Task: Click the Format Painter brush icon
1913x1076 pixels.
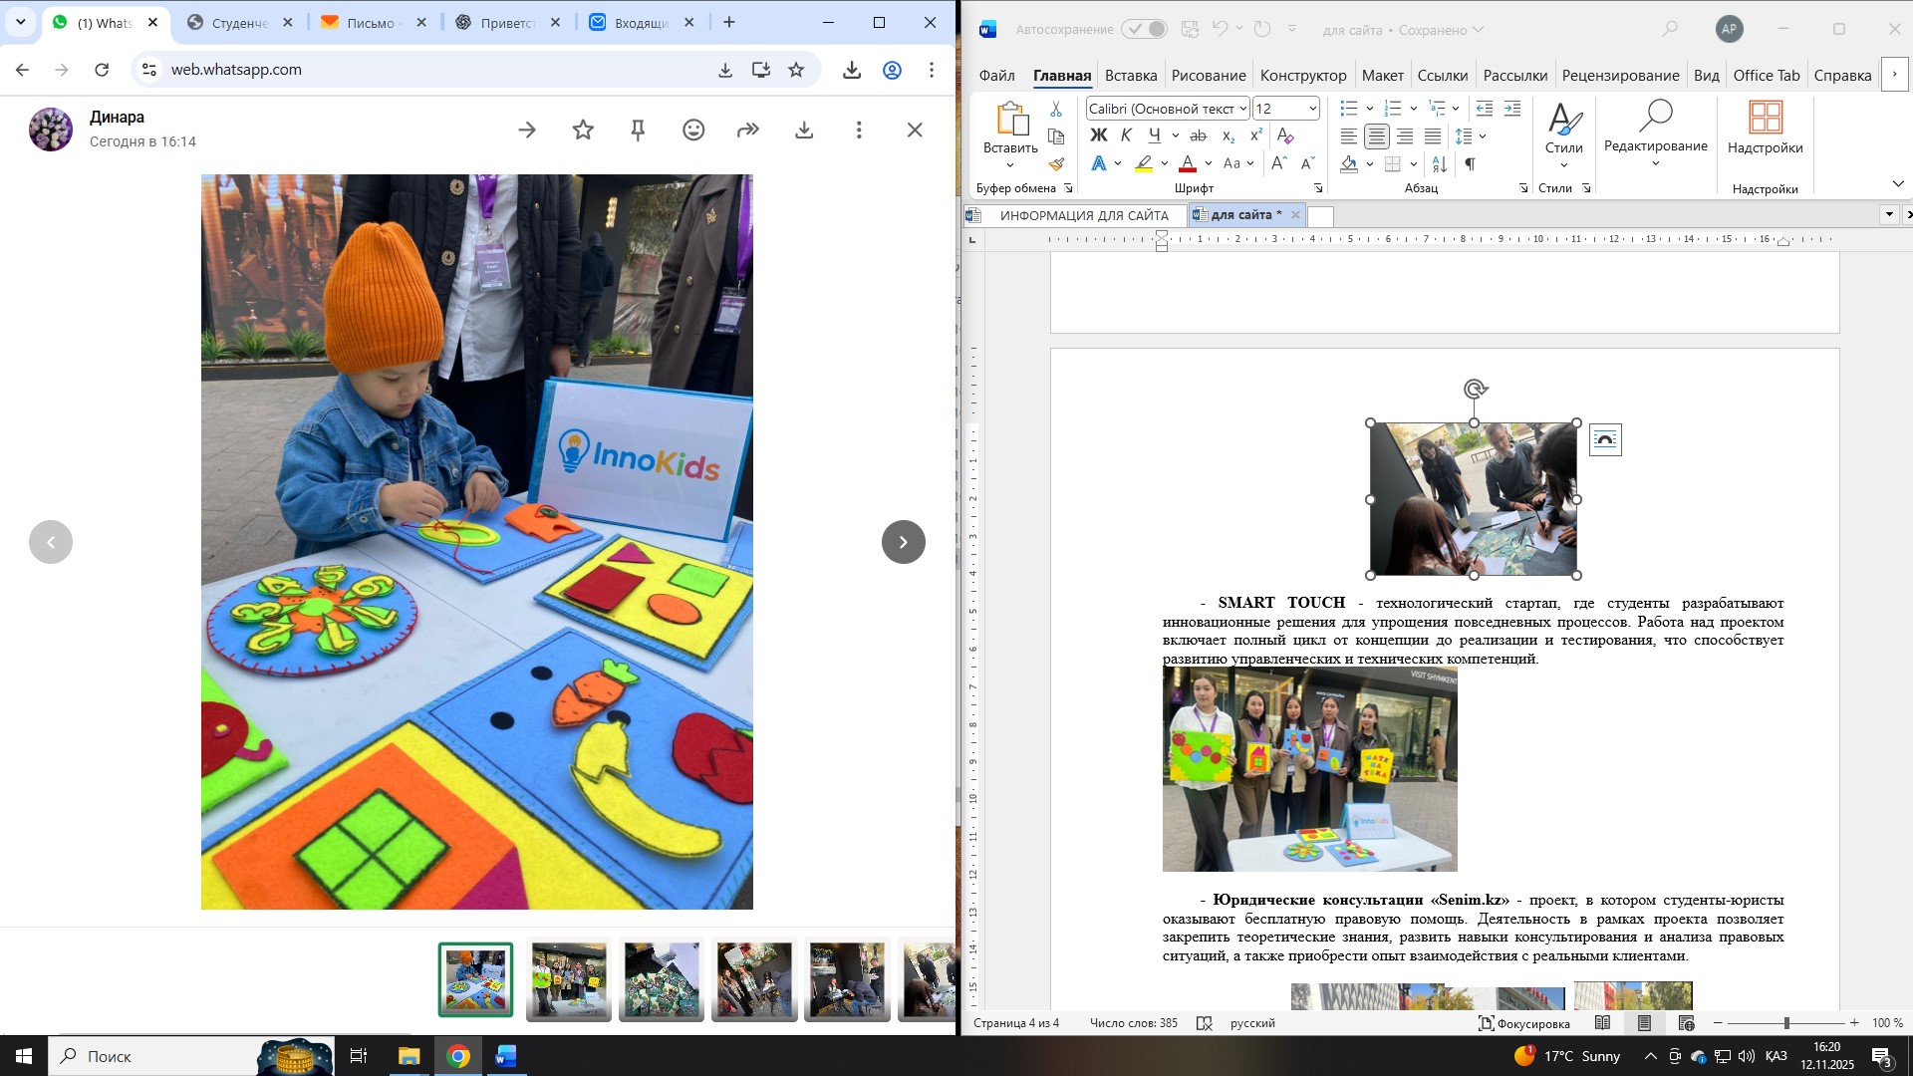Action: pyautogui.click(x=1056, y=164)
